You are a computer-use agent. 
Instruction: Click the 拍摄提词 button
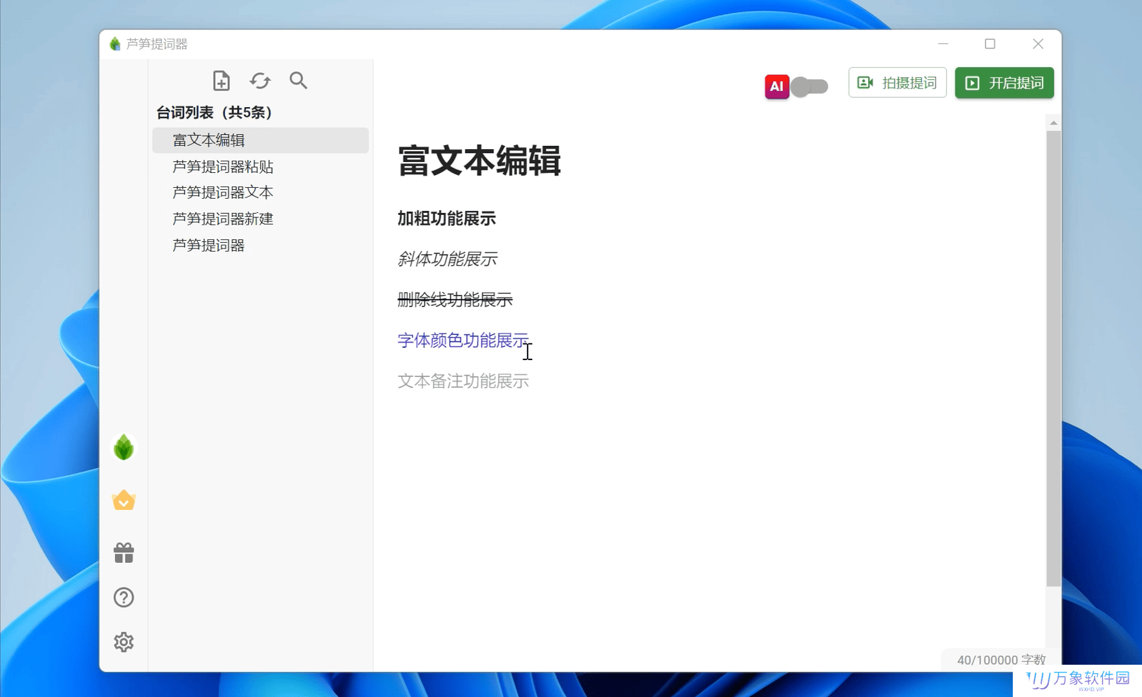click(x=897, y=83)
